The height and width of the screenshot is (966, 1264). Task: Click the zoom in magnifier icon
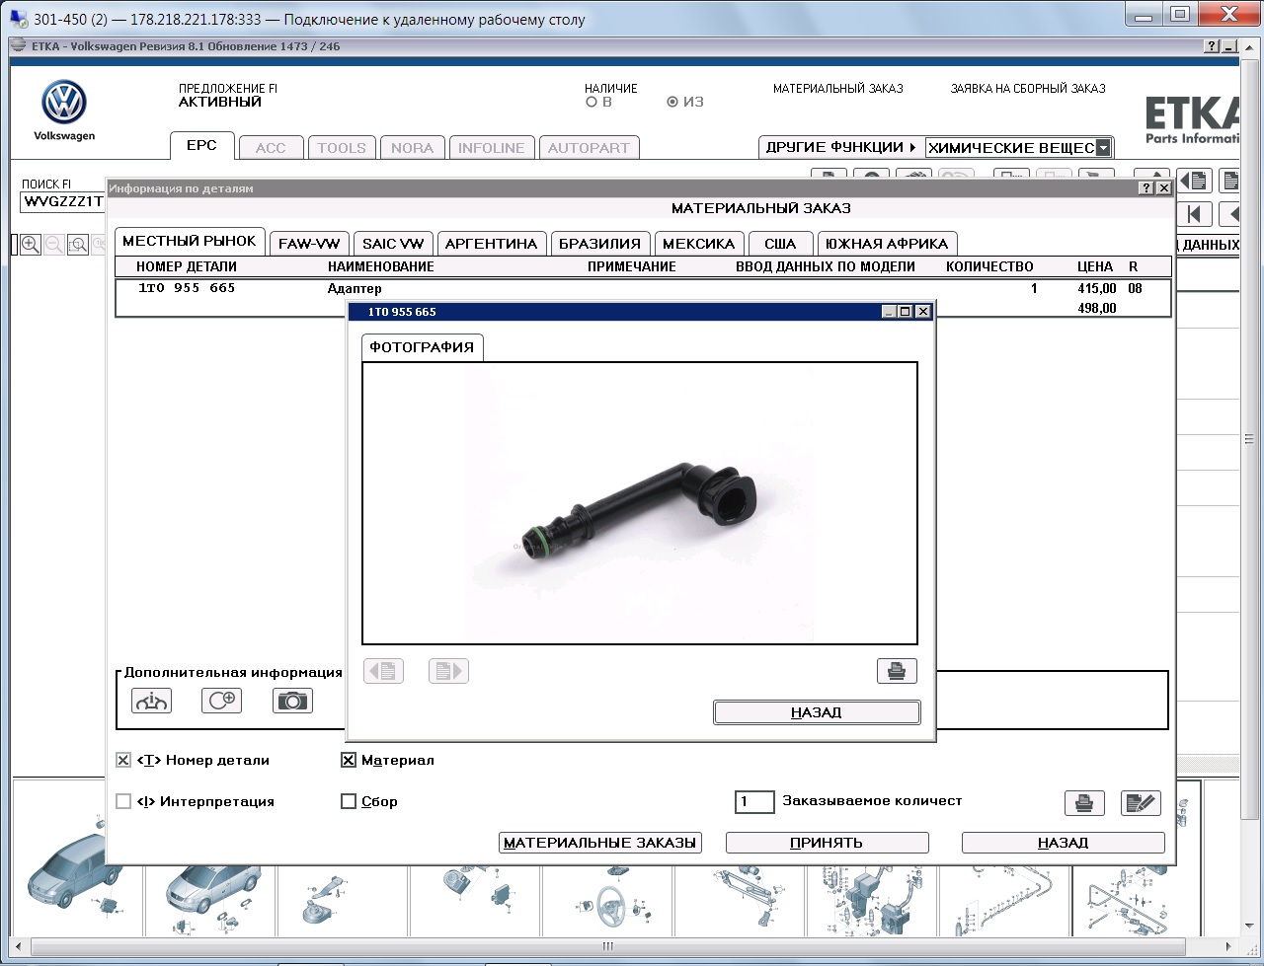(31, 245)
